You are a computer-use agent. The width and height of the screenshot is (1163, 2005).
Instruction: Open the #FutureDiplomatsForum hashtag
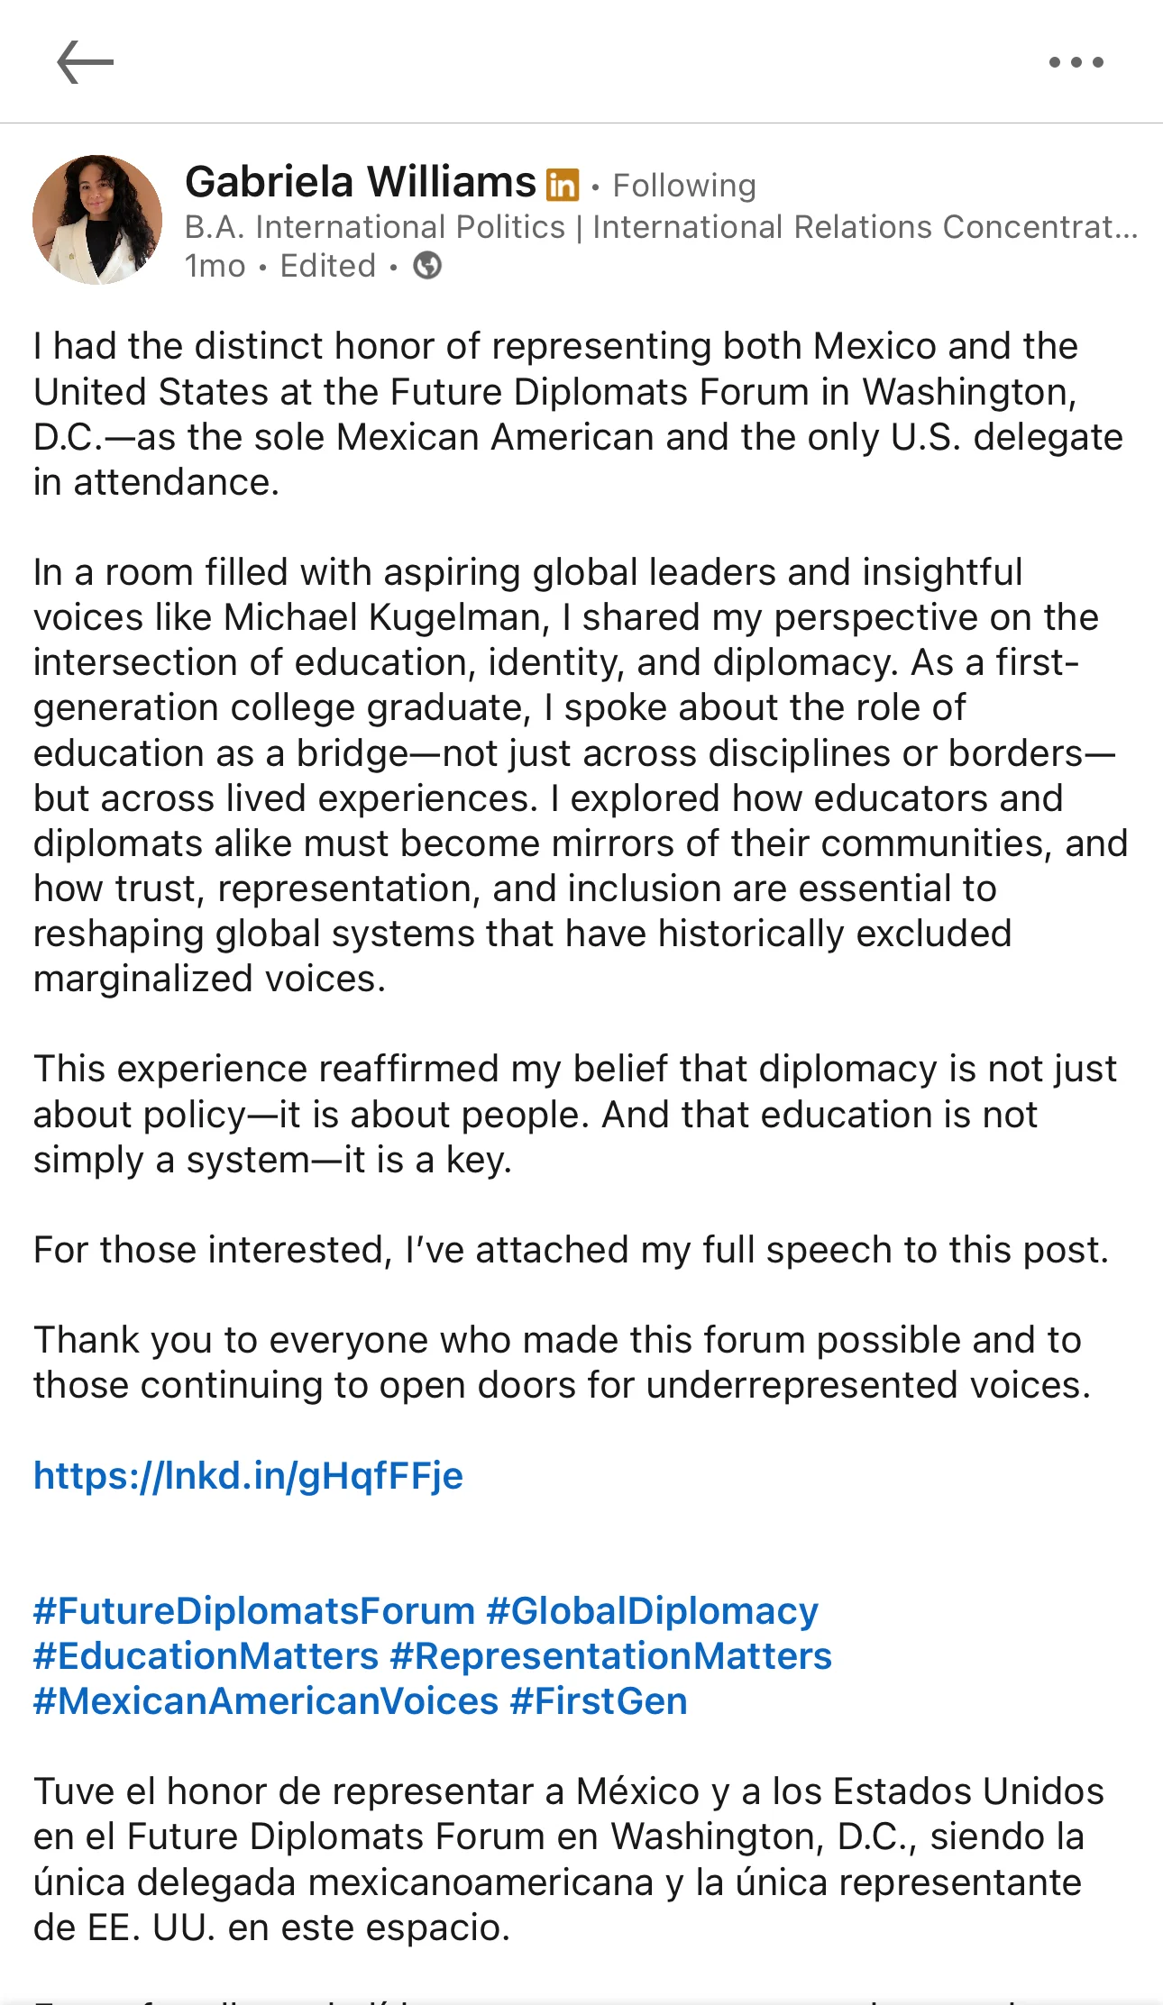(x=254, y=1611)
